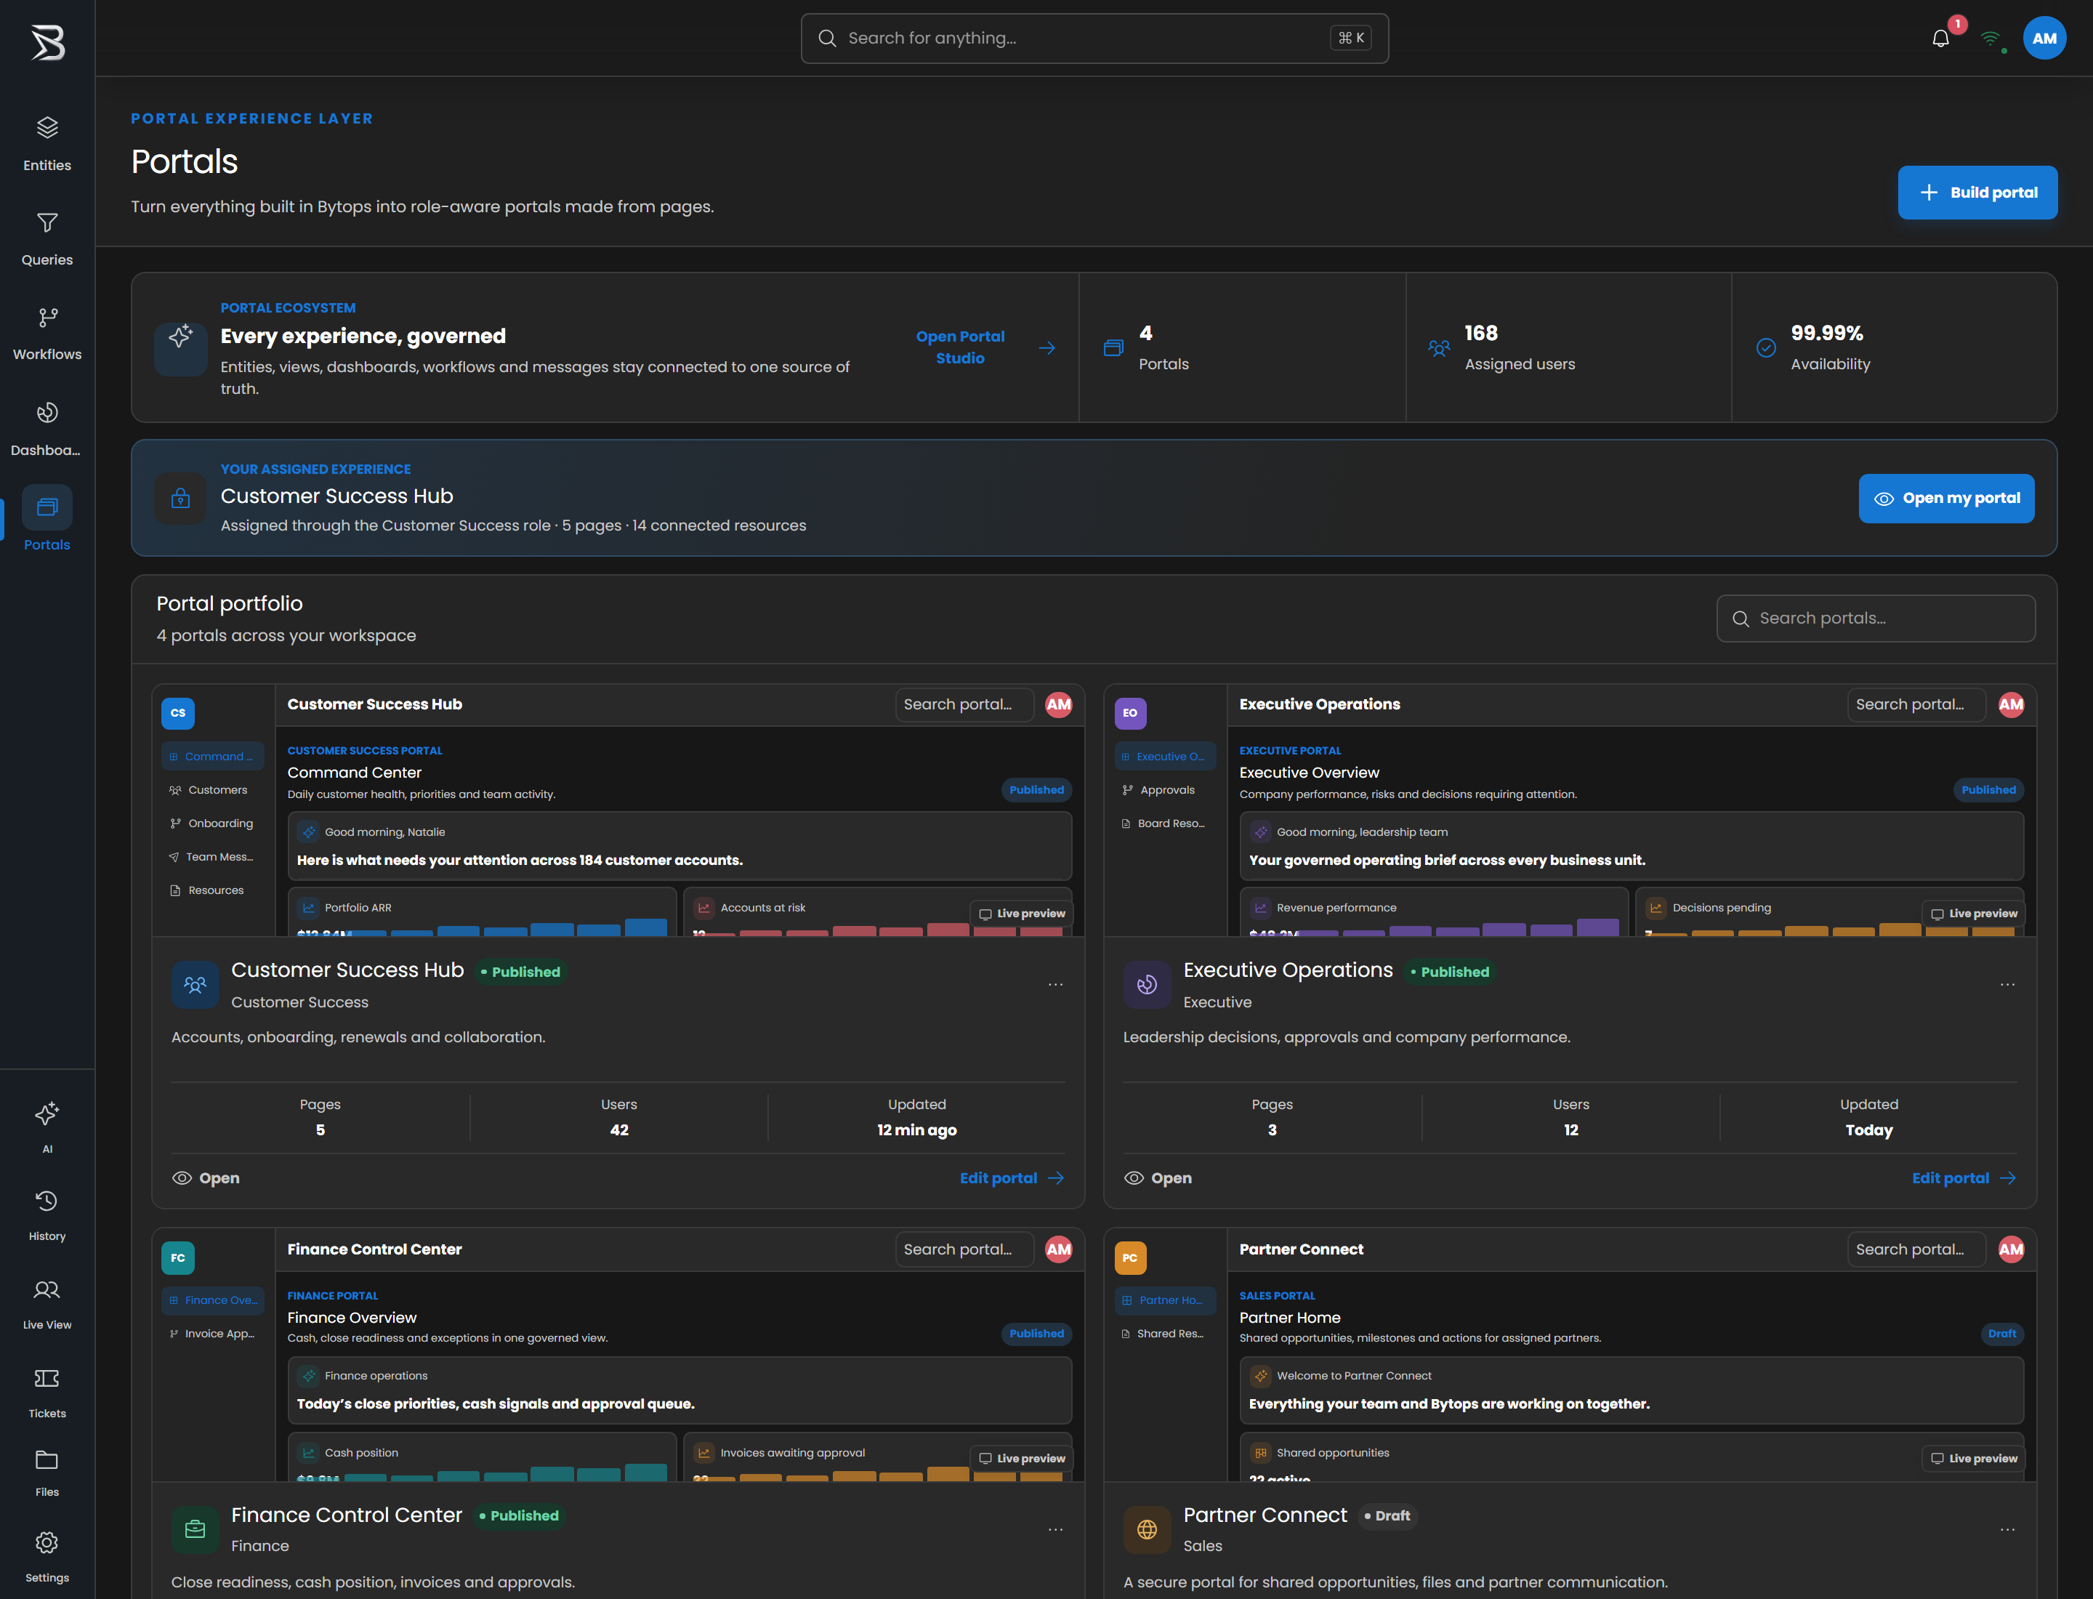This screenshot has width=2093, height=1599.
Task: Open the Partner Connect more-options menu
Action: [x=2007, y=1528]
